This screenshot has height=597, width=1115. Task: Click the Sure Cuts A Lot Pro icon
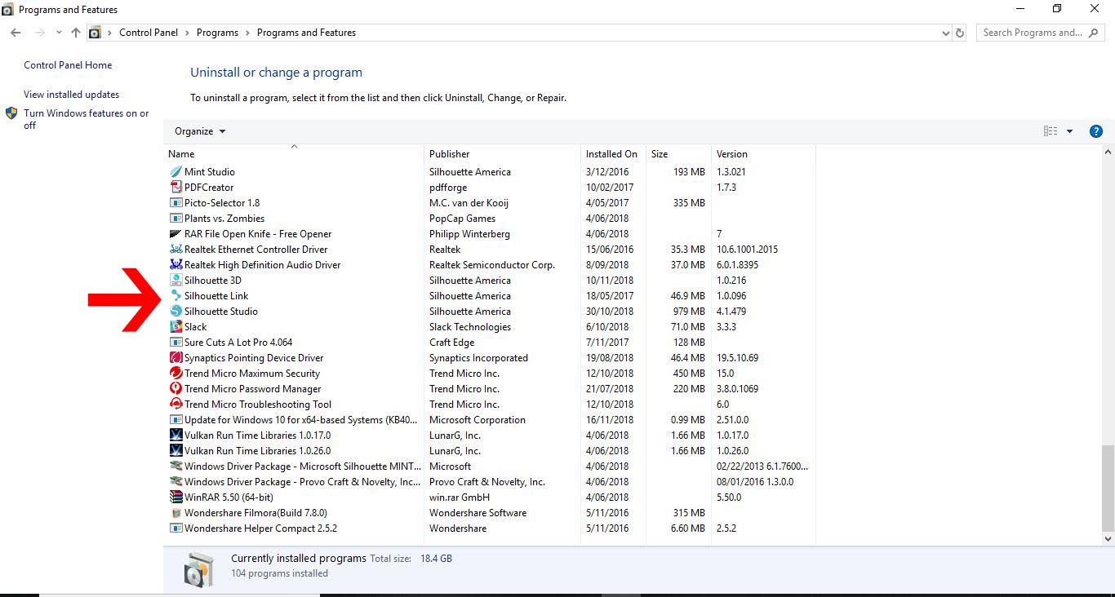coord(175,343)
